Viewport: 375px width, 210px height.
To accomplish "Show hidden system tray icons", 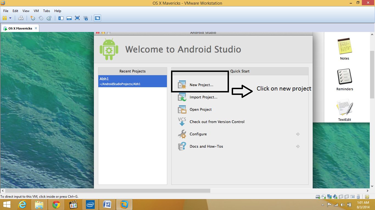I will tap(323, 205).
